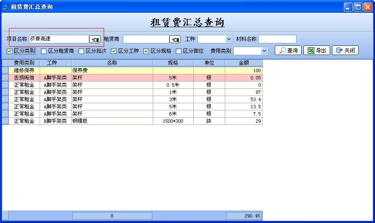
Task: Open the 工种 dropdown list
Action: point(229,39)
